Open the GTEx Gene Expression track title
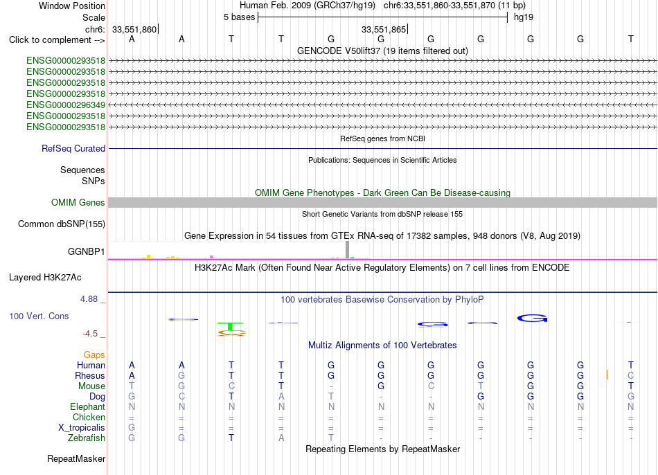Screen dimensions: 658x475 pyautogui.click(x=382, y=236)
